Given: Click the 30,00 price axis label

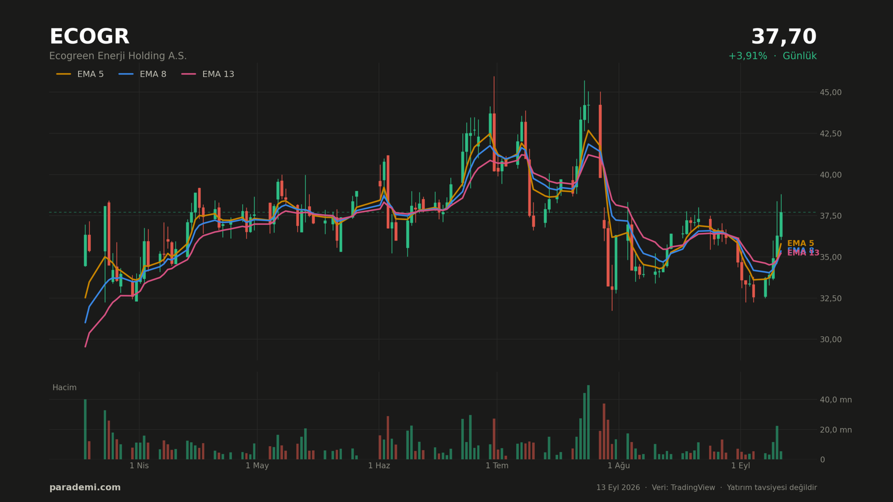Looking at the screenshot, I should [x=830, y=339].
